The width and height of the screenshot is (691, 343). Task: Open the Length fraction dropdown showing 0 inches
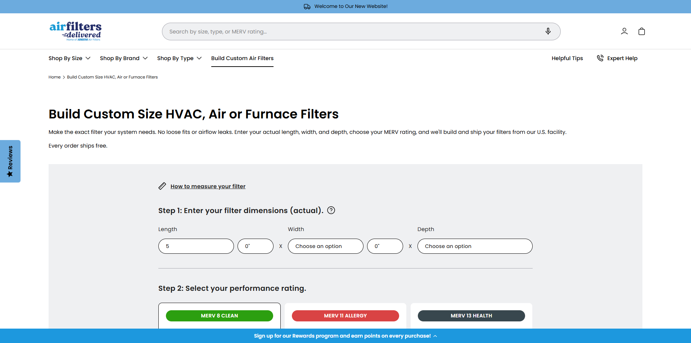255,246
